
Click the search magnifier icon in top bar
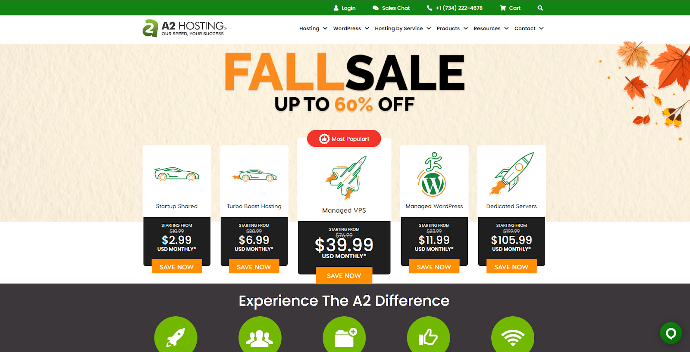[540, 8]
